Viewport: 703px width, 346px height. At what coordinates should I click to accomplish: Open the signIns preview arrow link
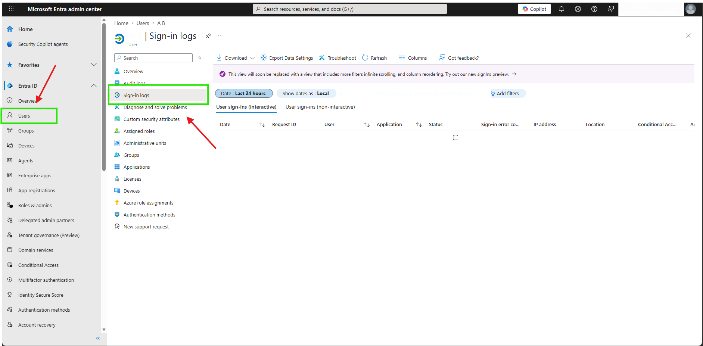pyautogui.click(x=514, y=74)
